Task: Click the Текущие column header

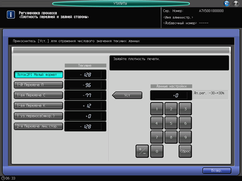Action: click(x=85, y=65)
